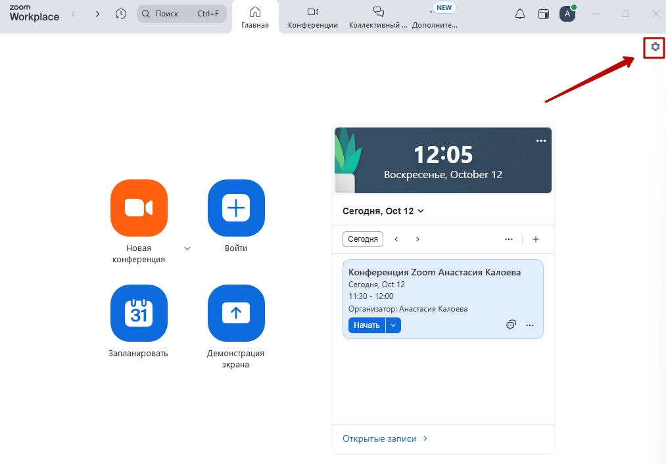Open the meeting chat icon
Image resolution: width=666 pixels, height=464 pixels.
click(511, 325)
